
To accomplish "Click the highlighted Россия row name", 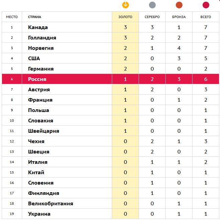I will pos(37,79).
